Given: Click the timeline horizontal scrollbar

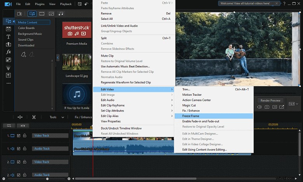Looking at the screenshot, I should (x=136, y=179).
